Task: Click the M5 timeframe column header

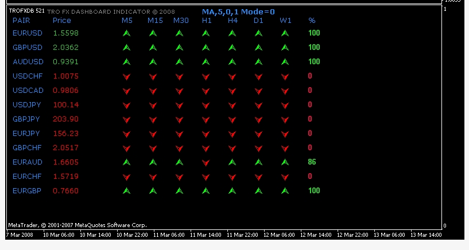Action: click(127, 21)
